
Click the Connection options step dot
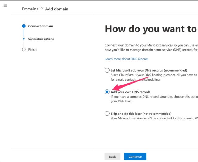pyautogui.click(x=24, y=39)
